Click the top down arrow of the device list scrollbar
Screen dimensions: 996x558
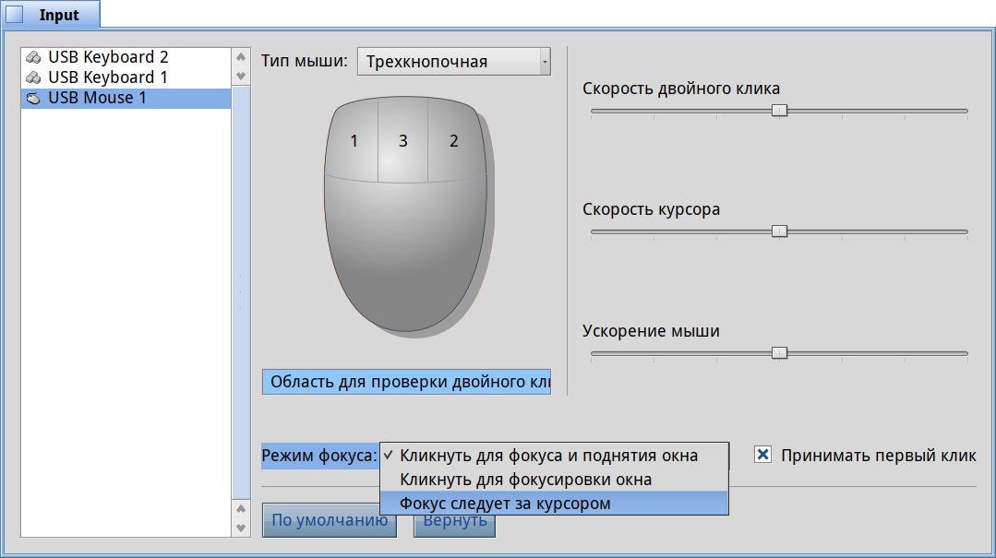[241, 77]
